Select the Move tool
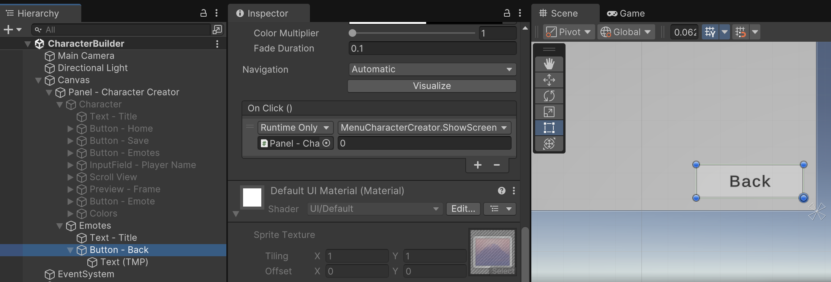831x282 pixels. 549,80
